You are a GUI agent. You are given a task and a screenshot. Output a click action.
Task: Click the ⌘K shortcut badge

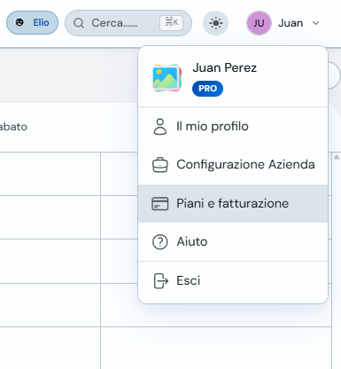click(x=172, y=22)
